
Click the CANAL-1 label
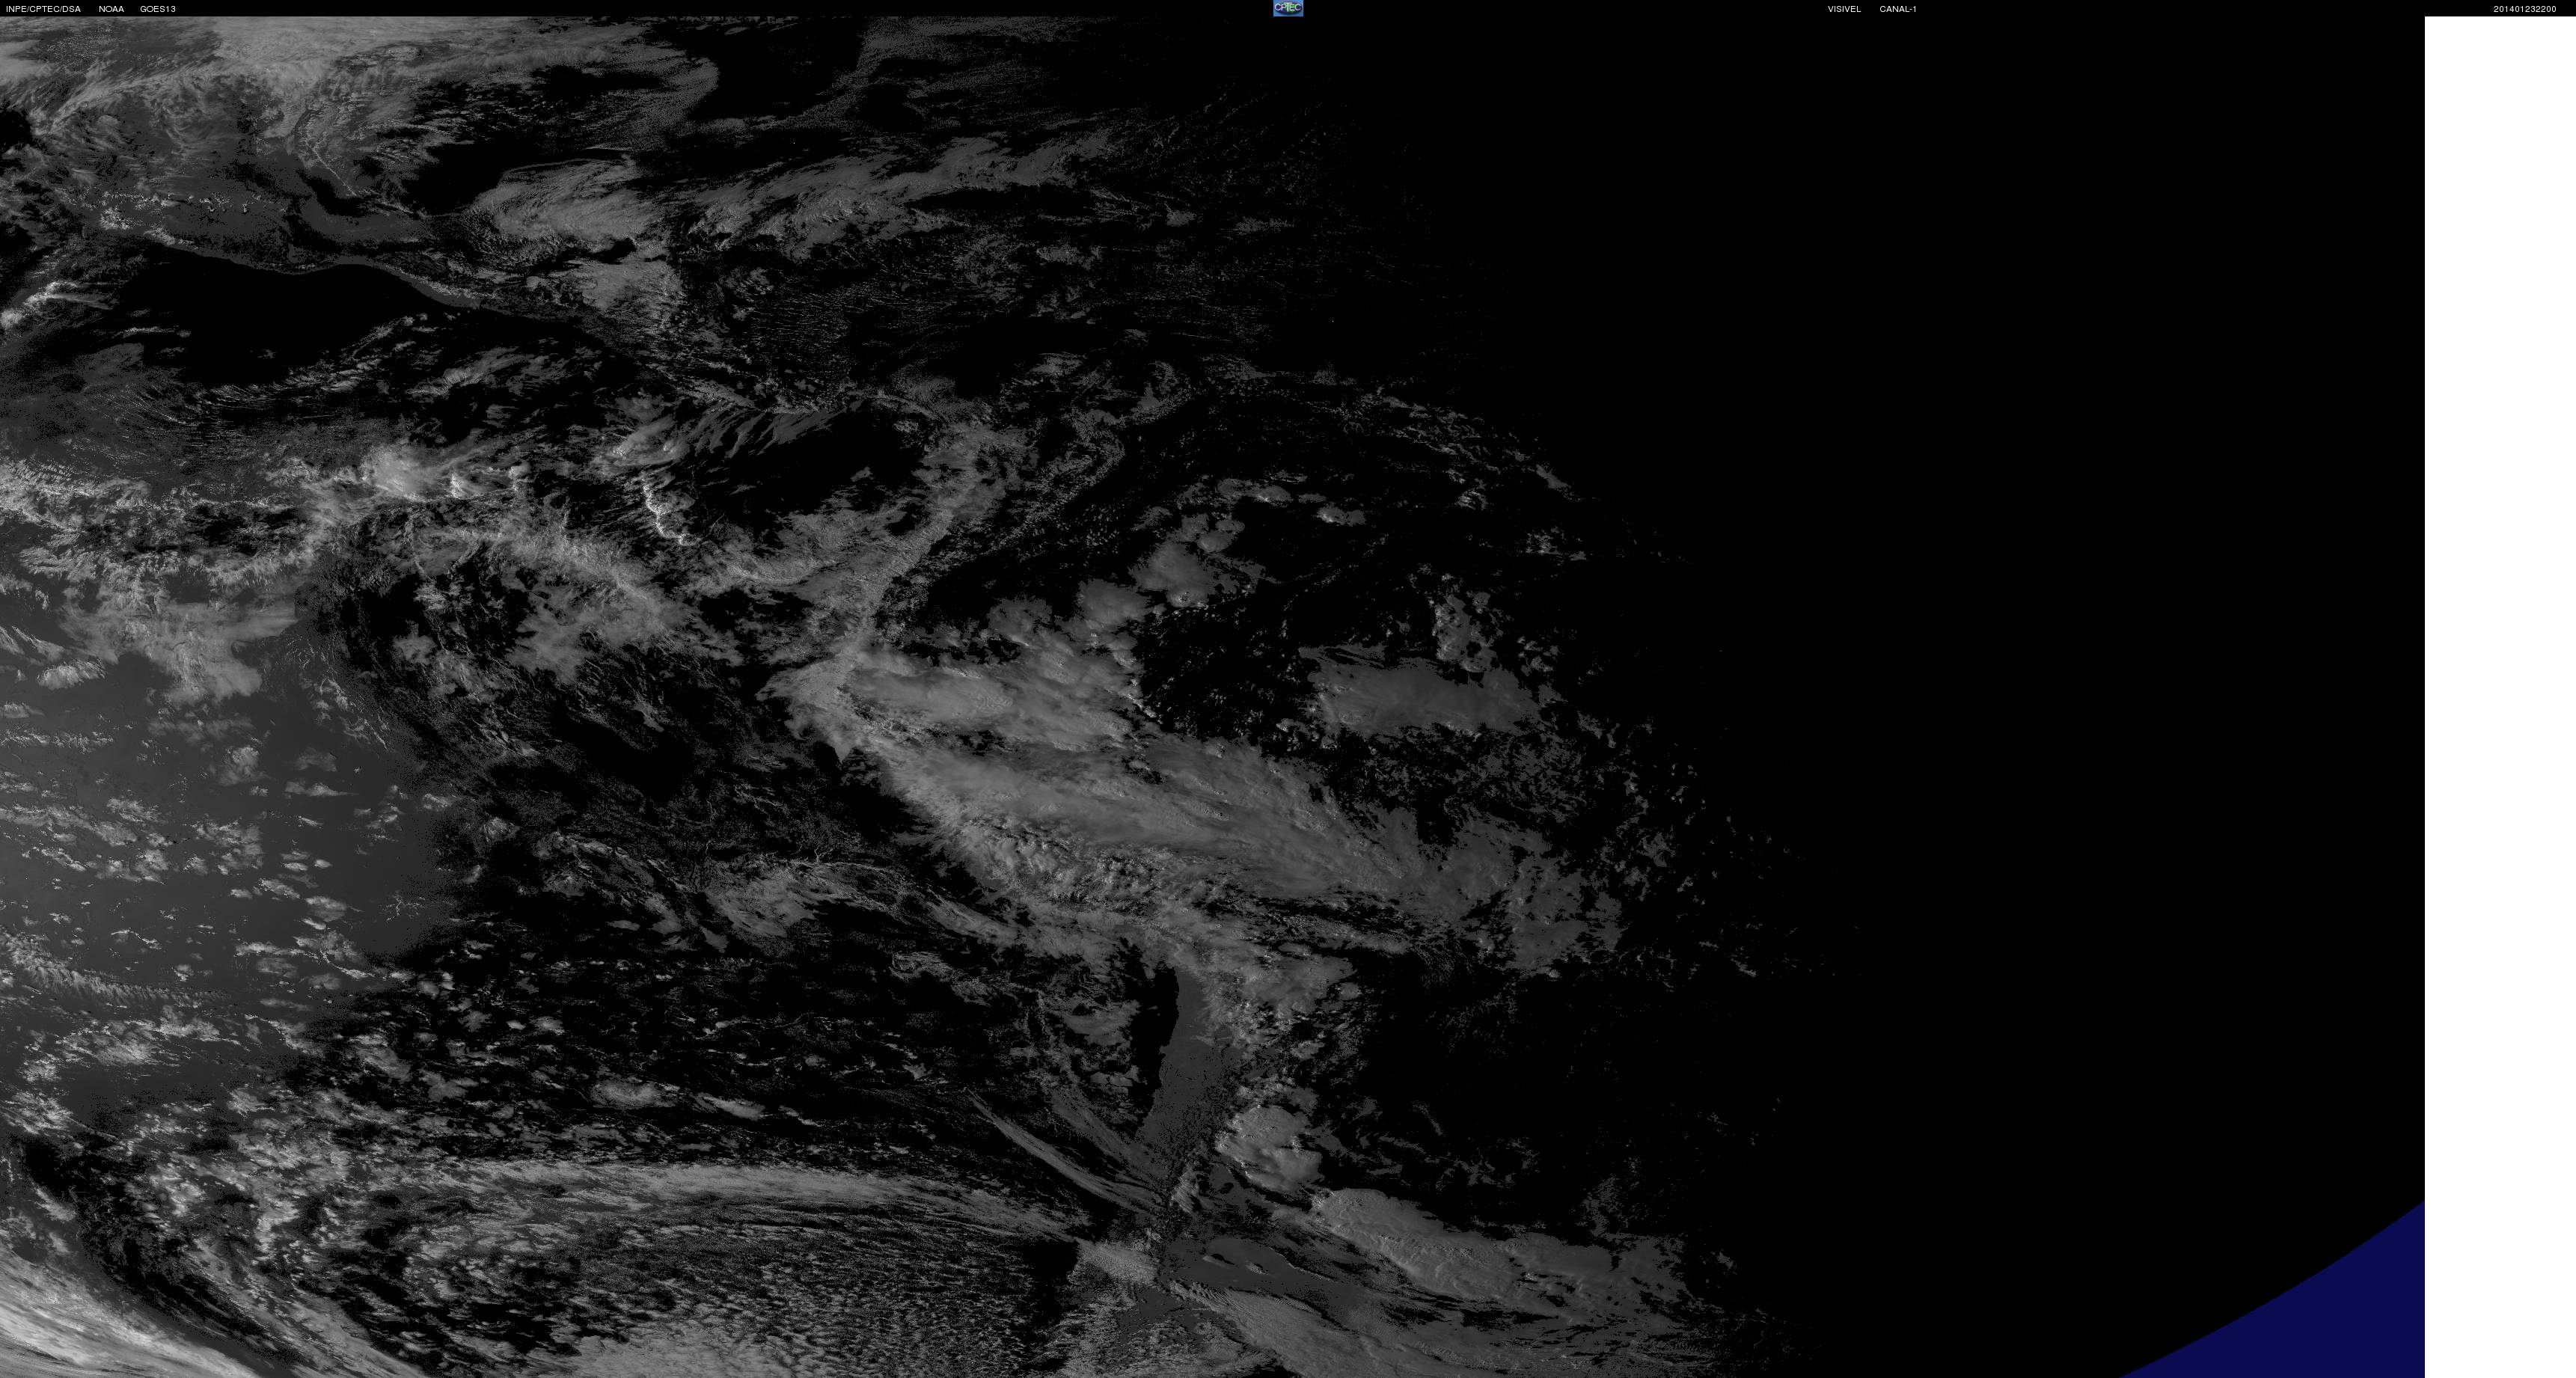pos(1898,9)
